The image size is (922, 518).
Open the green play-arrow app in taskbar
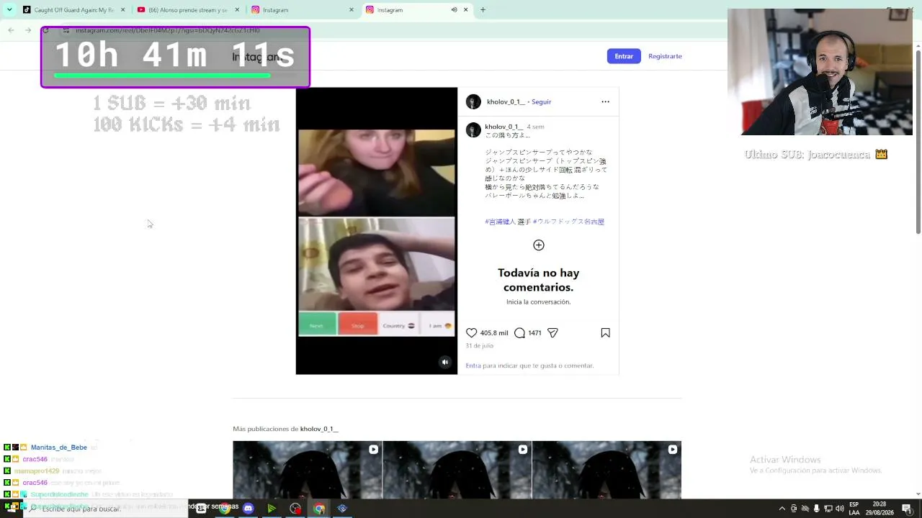[x=272, y=509]
